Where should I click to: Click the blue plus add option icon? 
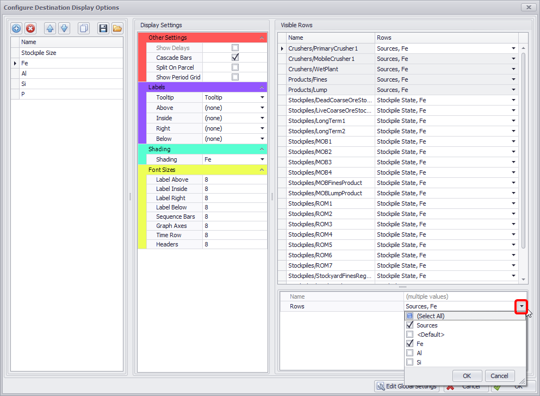pos(16,28)
